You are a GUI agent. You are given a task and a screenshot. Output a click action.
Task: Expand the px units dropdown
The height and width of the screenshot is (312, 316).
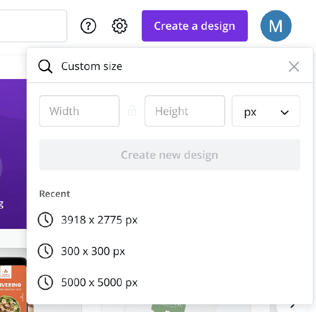(x=266, y=111)
